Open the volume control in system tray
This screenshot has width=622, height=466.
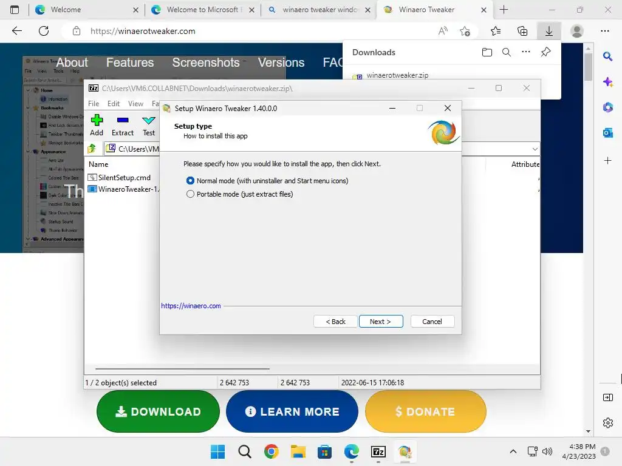(547, 451)
